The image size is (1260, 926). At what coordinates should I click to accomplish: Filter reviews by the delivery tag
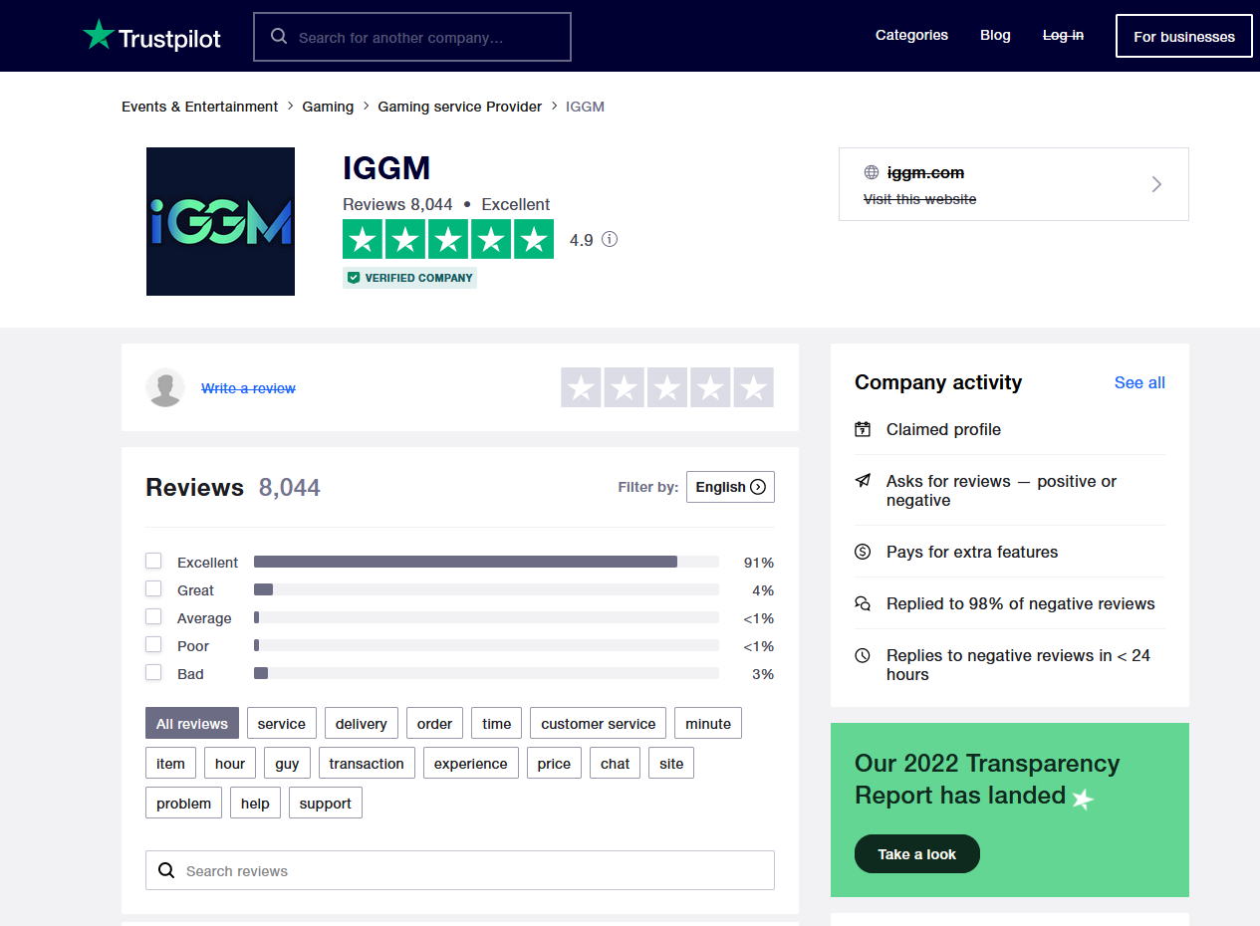pyautogui.click(x=362, y=724)
